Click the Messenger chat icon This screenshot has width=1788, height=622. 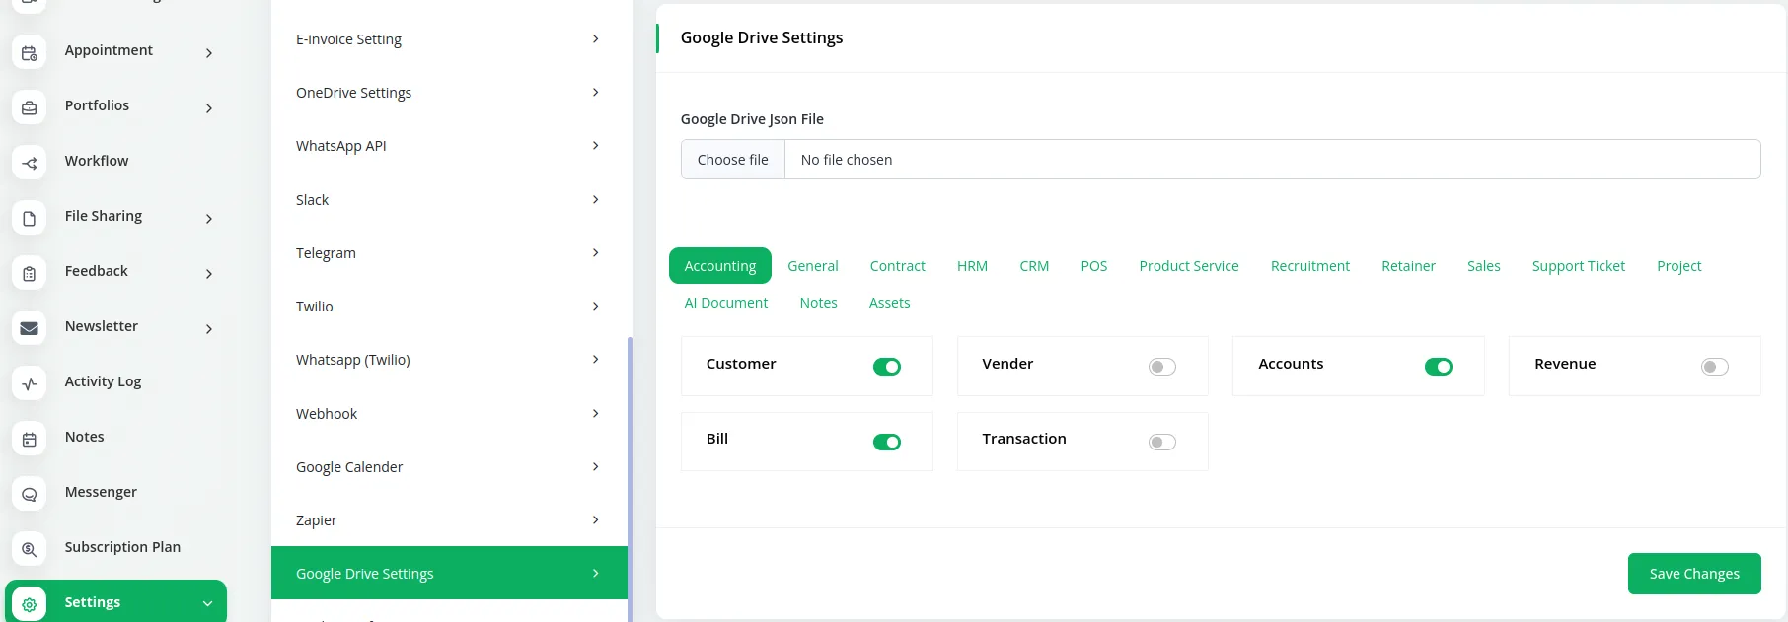[30, 494]
